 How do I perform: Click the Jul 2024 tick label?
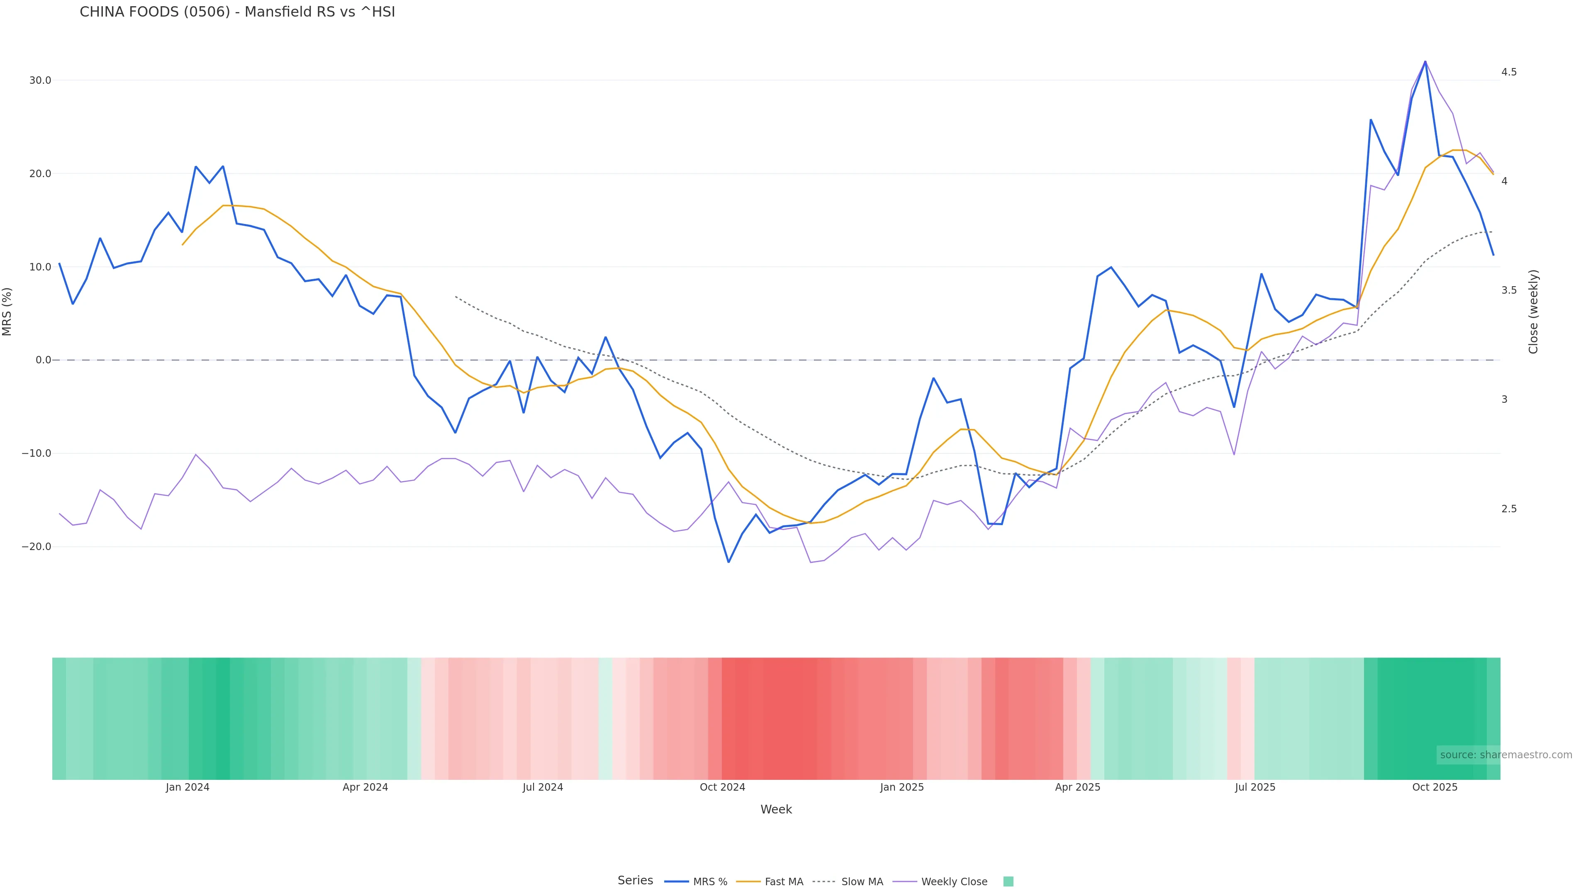pyautogui.click(x=542, y=787)
